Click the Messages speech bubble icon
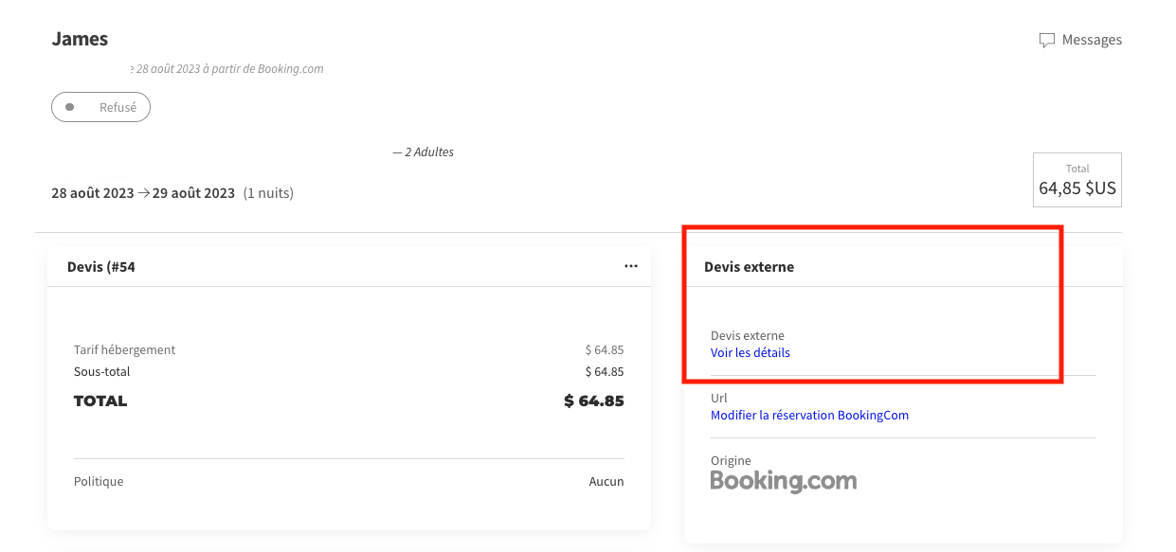This screenshot has height=552, width=1176. point(1046,40)
